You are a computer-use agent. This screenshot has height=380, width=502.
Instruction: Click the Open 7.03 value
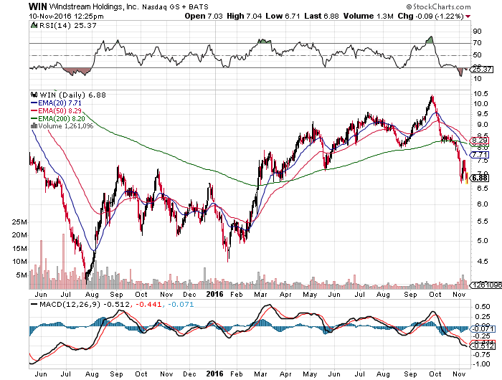click(x=204, y=16)
